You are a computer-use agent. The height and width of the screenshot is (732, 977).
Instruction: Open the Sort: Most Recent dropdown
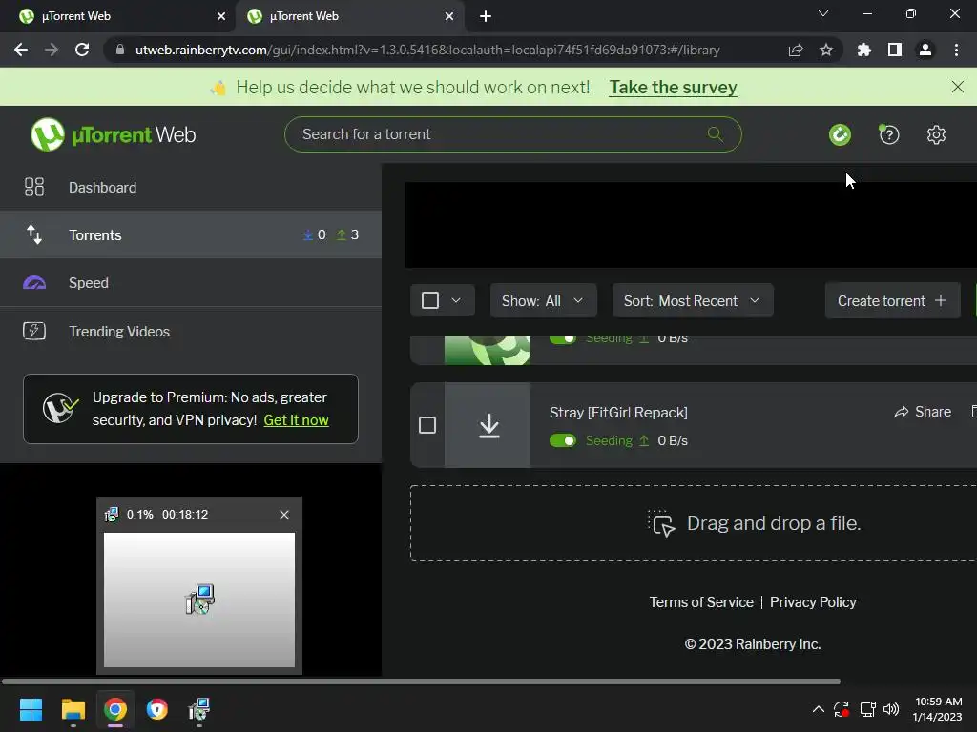693,300
